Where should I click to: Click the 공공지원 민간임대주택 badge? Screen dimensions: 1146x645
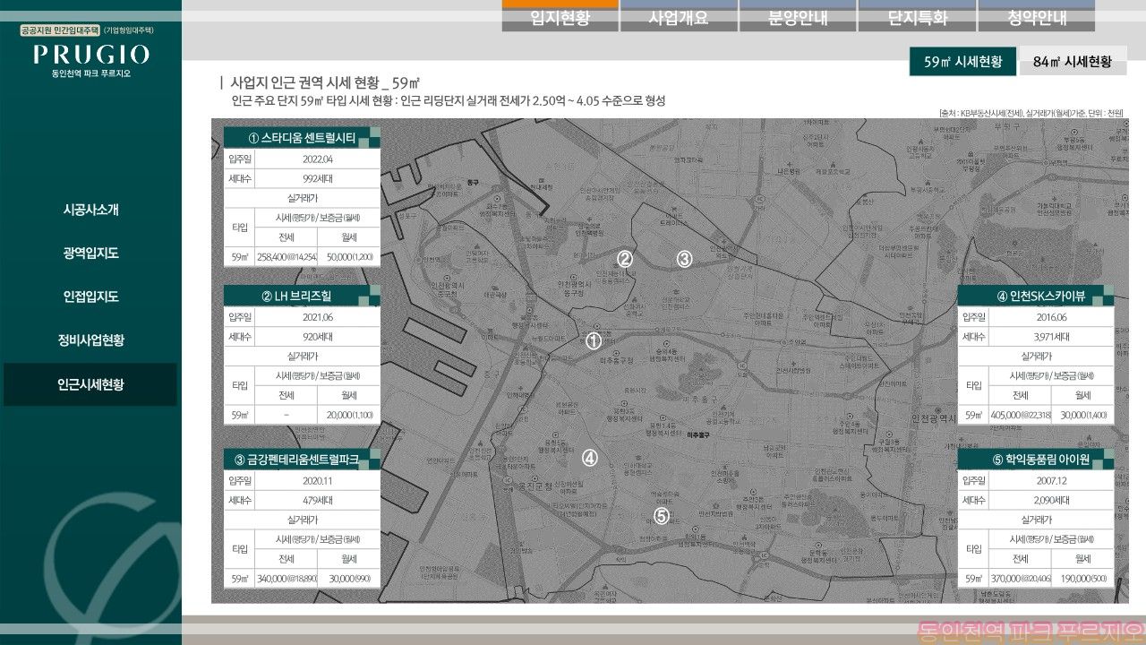coord(60,30)
